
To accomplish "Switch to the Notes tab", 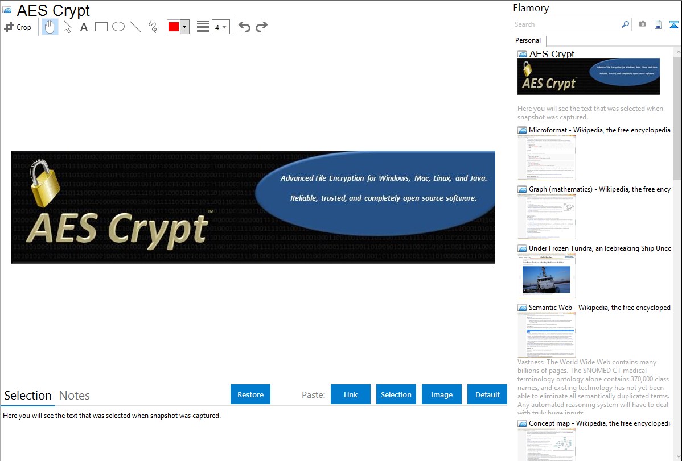I will coord(75,396).
